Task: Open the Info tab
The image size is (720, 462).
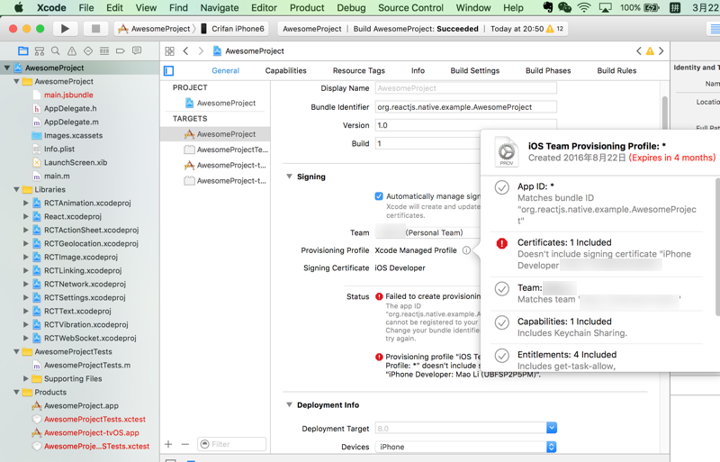Action: click(418, 70)
